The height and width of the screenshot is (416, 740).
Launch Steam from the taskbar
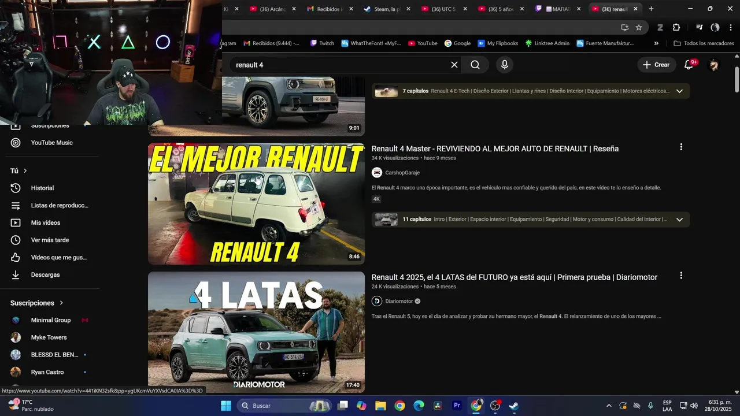[513, 406]
